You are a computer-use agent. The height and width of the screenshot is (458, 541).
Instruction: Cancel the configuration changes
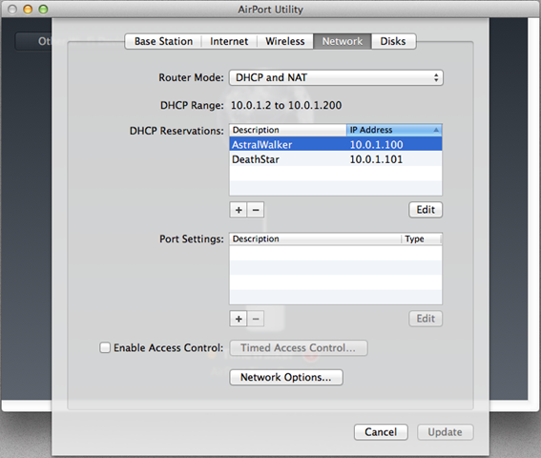pos(381,432)
